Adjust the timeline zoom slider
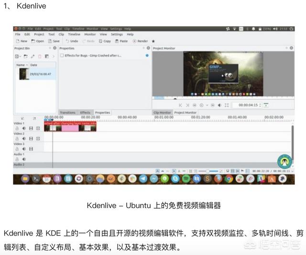Viewport: 306px width, 255px height. point(208,171)
